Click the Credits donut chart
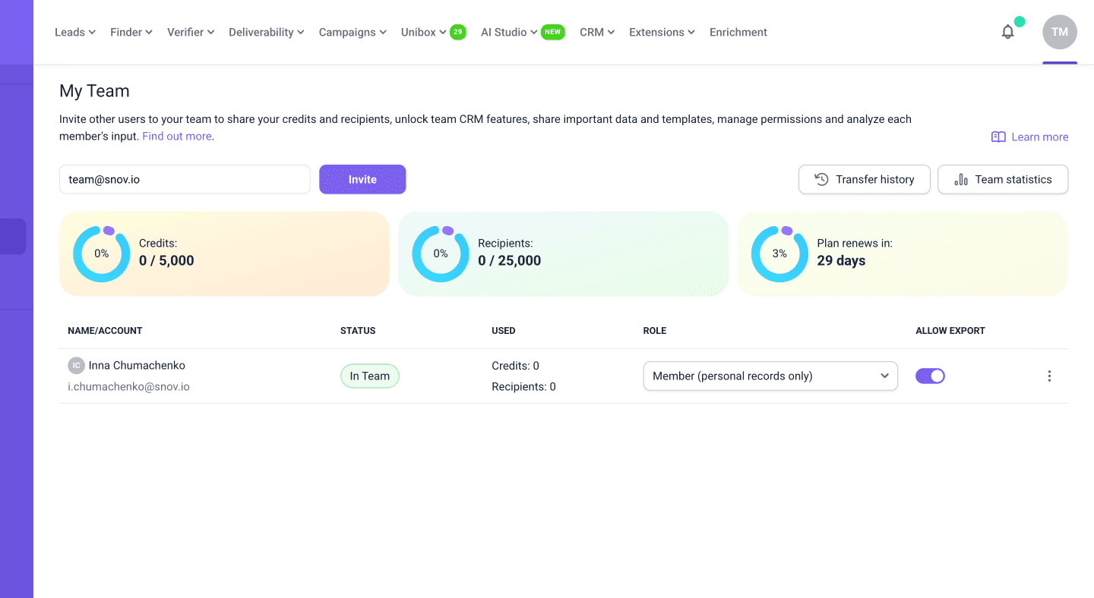Image resolution: width=1094 pixels, height=598 pixels. (x=102, y=253)
